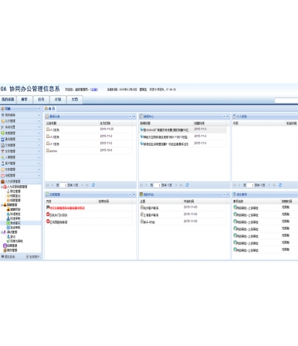This screenshot has width=298, height=346.
Task: Click the document icon beside admin announcement
Action: (48, 151)
